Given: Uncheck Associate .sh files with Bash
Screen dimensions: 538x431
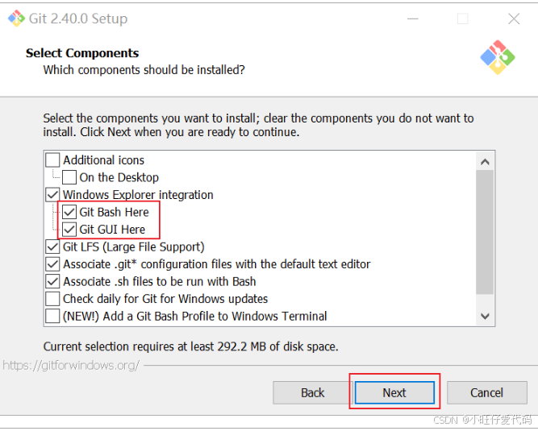Looking at the screenshot, I should click(52, 281).
